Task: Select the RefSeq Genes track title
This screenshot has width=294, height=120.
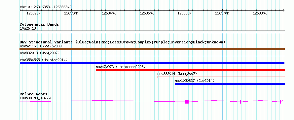Action: click(x=34, y=94)
